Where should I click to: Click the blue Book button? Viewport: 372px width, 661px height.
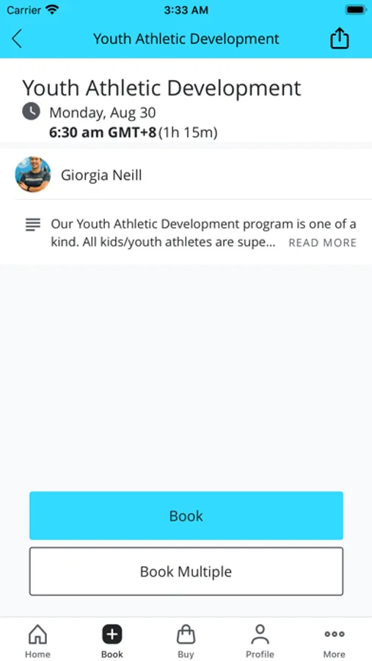pyautogui.click(x=186, y=516)
